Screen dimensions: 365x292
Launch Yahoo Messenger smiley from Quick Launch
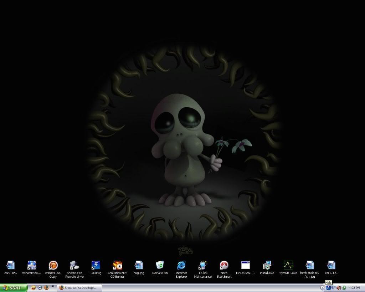click(34, 288)
